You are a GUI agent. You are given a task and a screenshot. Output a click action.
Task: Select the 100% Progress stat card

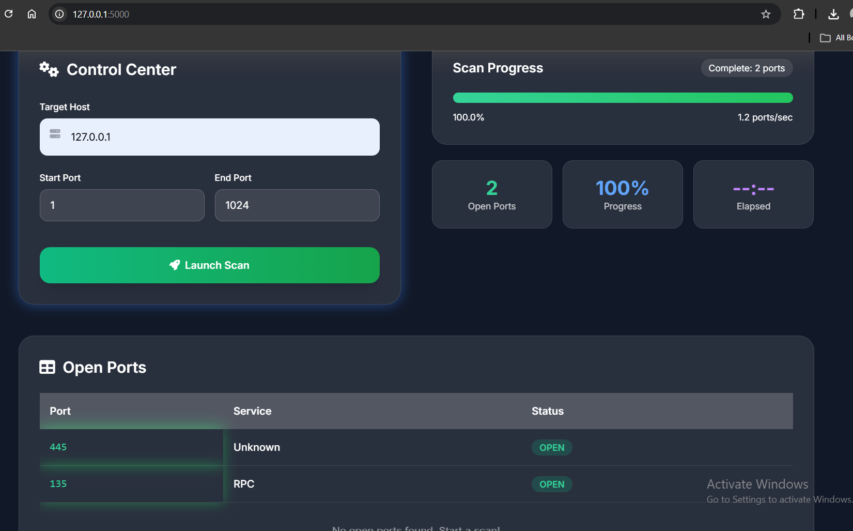click(x=623, y=194)
